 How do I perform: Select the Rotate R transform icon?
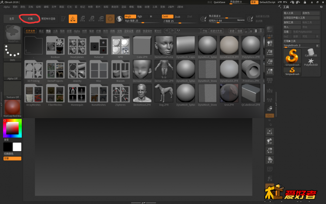click(x=101, y=19)
